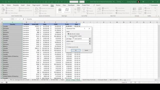Click Remove Duplicates
This screenshot has height=90, width=160.
point(108,10)
